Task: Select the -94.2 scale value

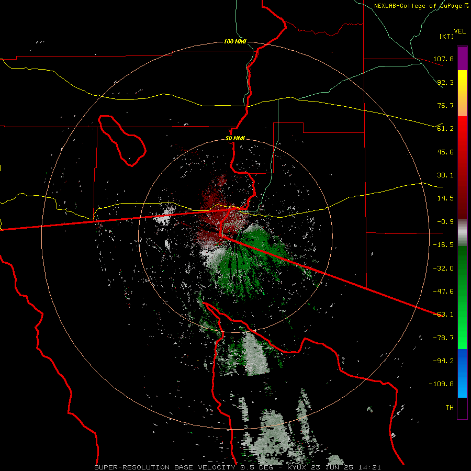Action: [x=443, y=361]
